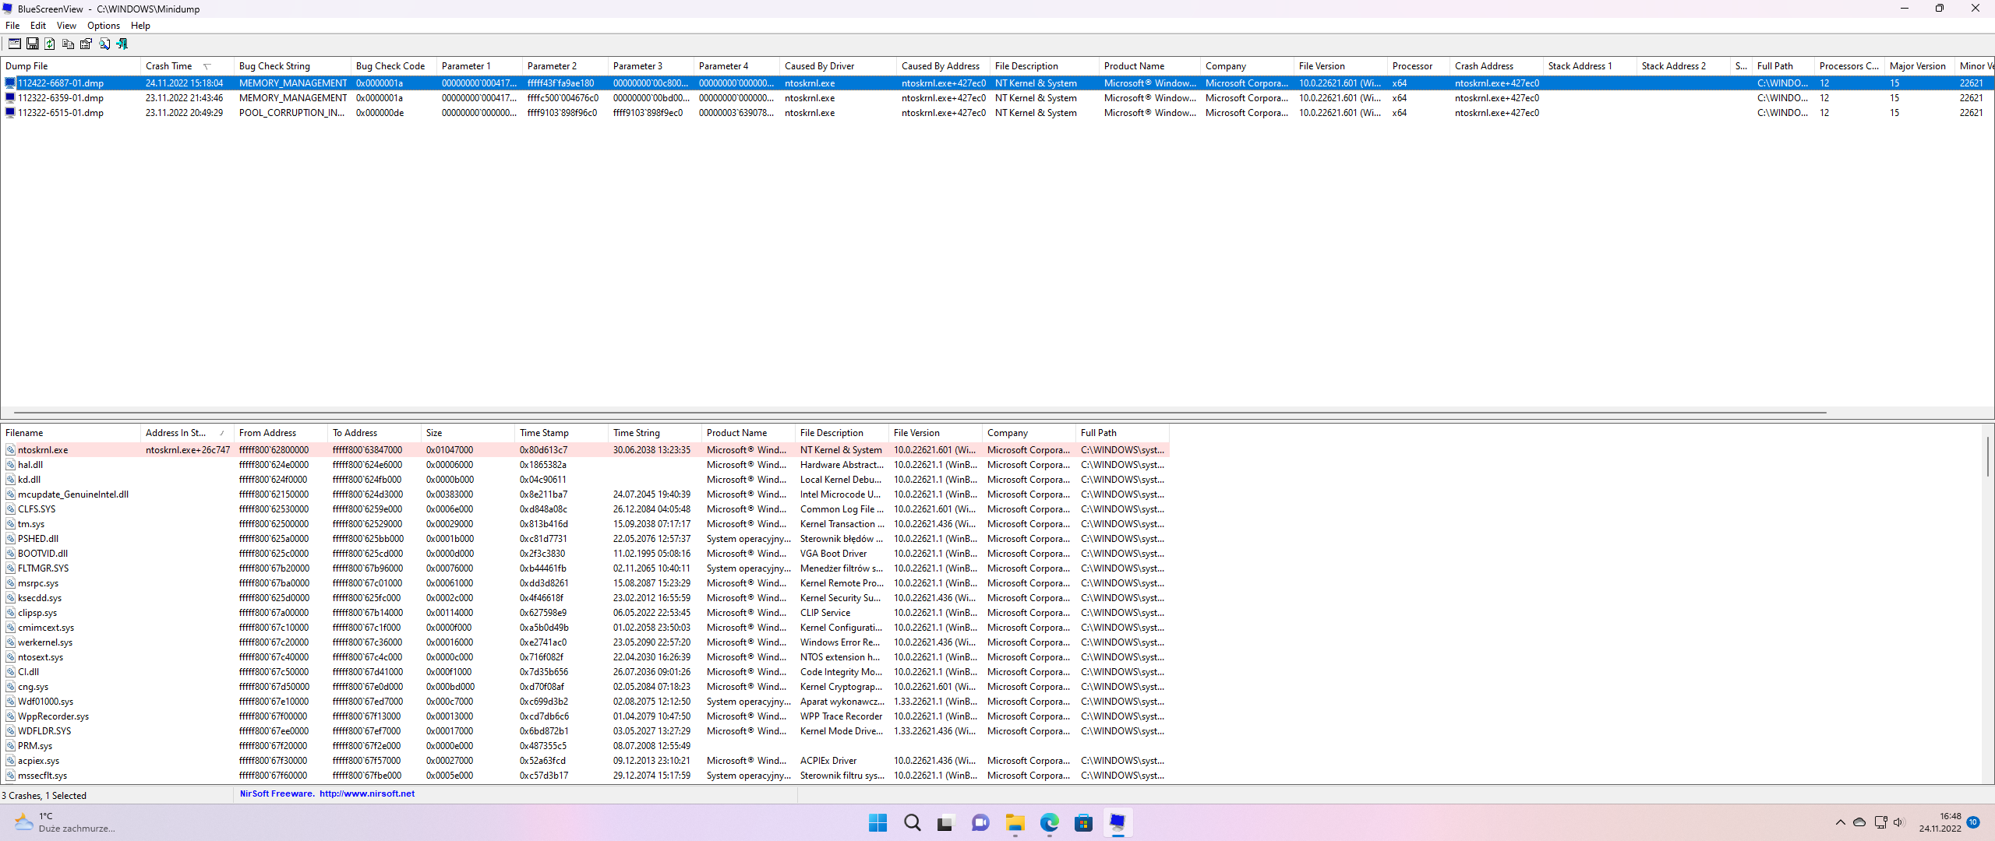Open taskbar Search

coord(912,822)
